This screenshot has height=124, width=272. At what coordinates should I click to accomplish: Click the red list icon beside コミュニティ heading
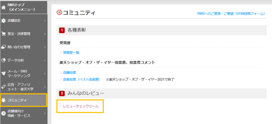[59, 12]
